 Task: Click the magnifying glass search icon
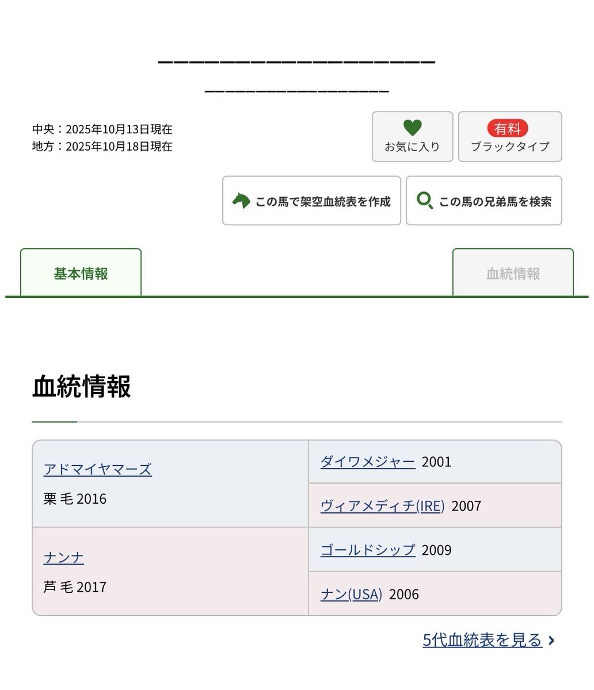425,201
